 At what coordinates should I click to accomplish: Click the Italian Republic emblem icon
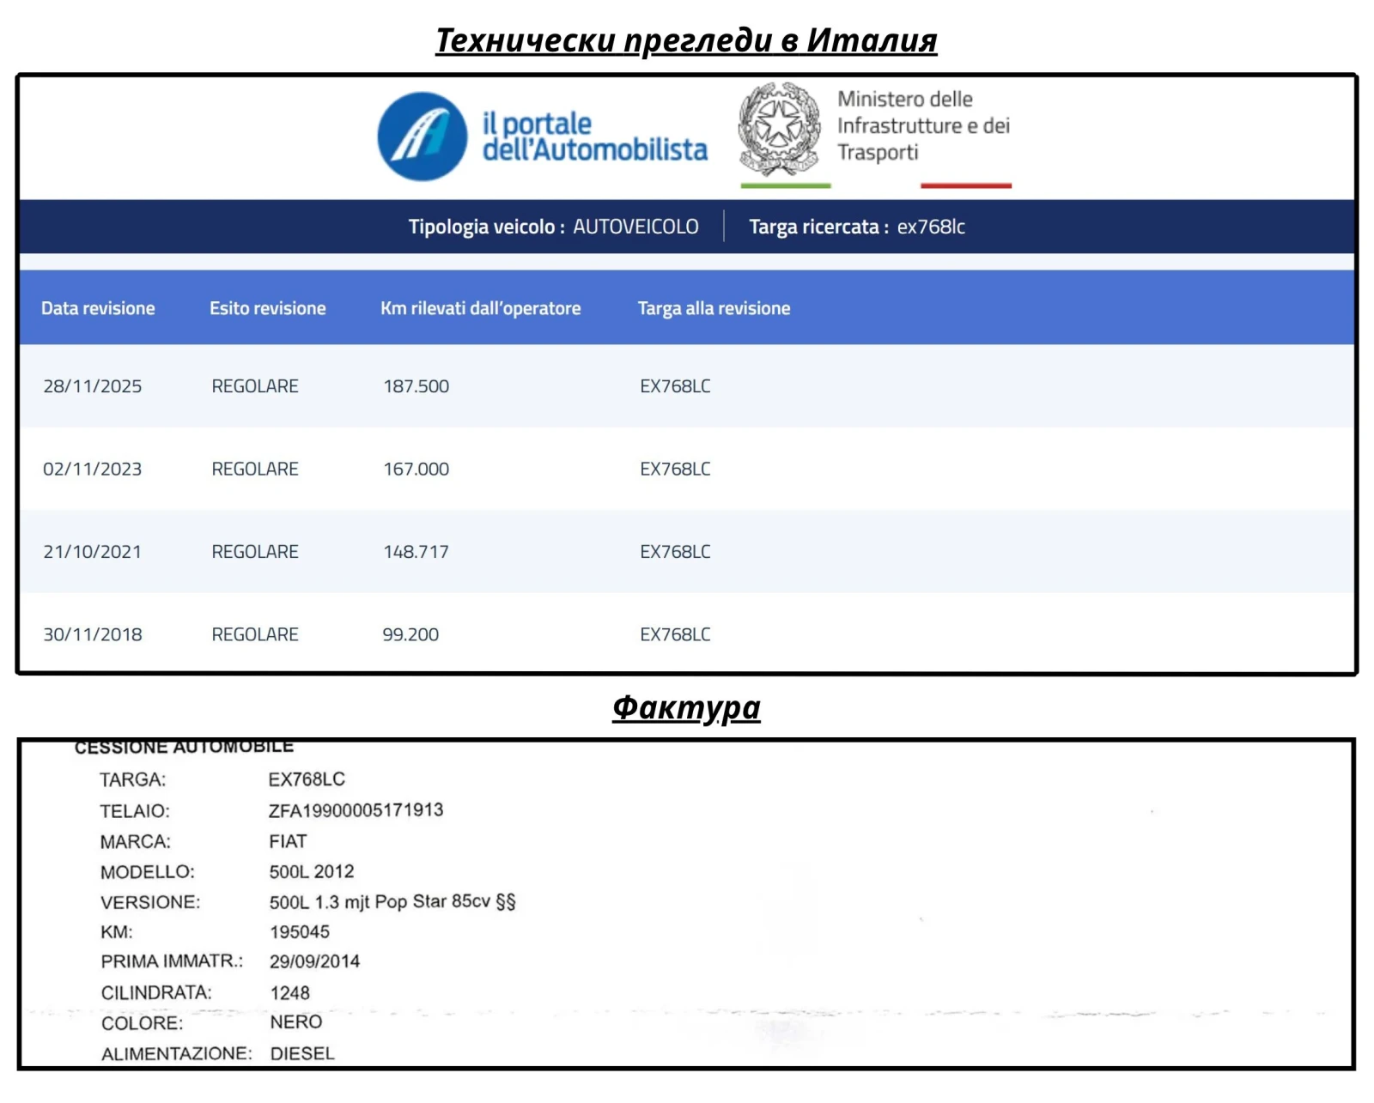coord(780,129)
